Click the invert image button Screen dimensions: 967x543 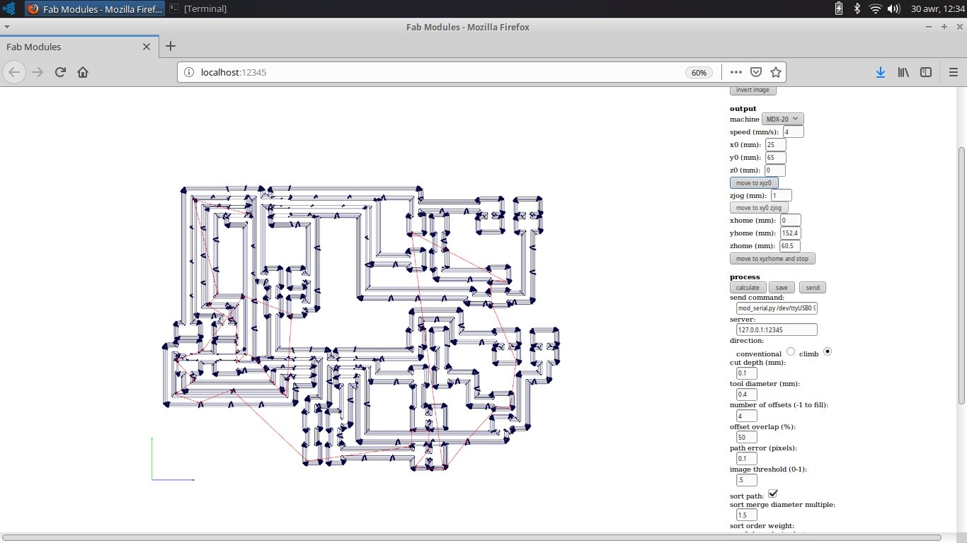pyautogui.click(x=753, y=90)
